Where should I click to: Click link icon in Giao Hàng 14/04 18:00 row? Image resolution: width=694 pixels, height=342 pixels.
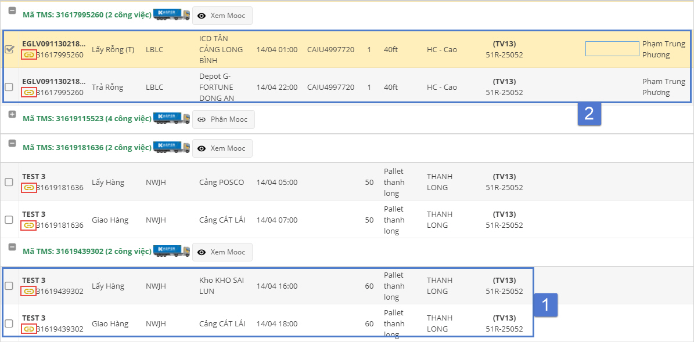tap(28, 329)
